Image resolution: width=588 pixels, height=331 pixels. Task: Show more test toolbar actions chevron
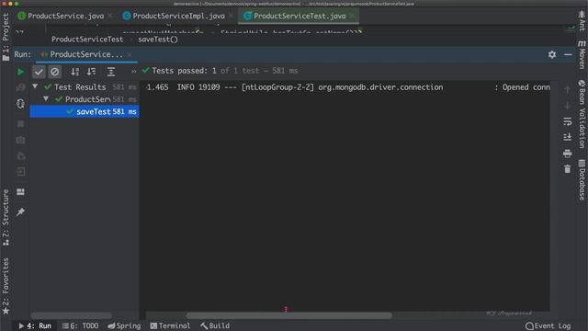(134, 72)
